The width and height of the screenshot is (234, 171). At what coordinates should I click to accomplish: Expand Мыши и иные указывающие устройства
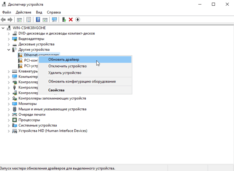9,109
